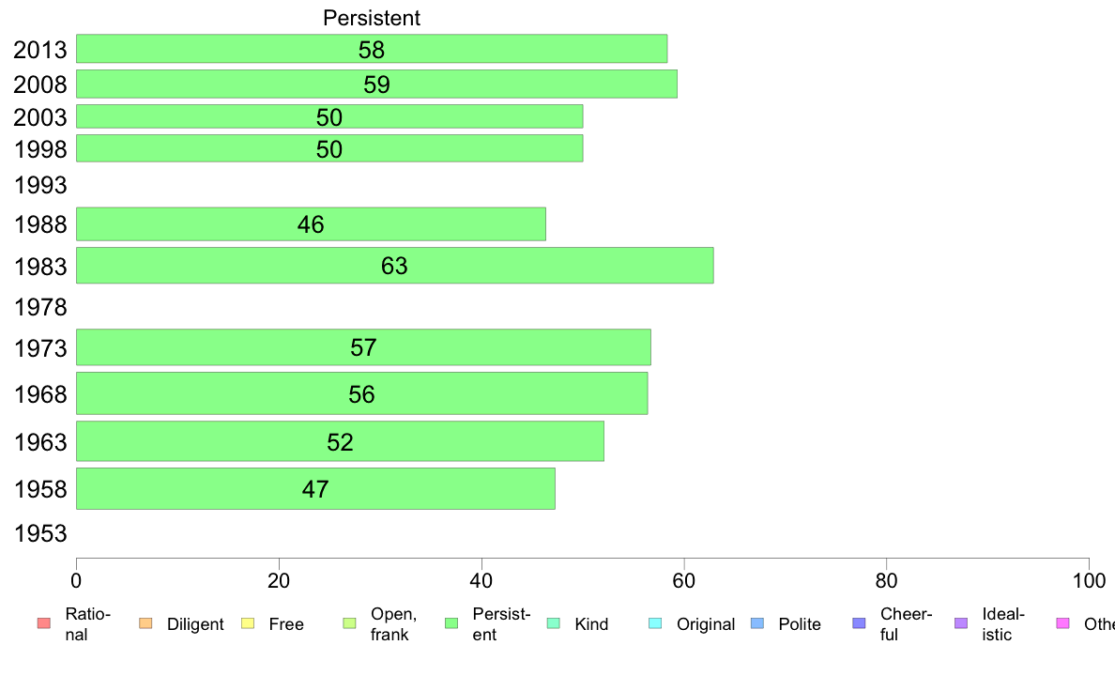
Task: Select the Idealistic purple legend swatch
Action: (961, 623)
